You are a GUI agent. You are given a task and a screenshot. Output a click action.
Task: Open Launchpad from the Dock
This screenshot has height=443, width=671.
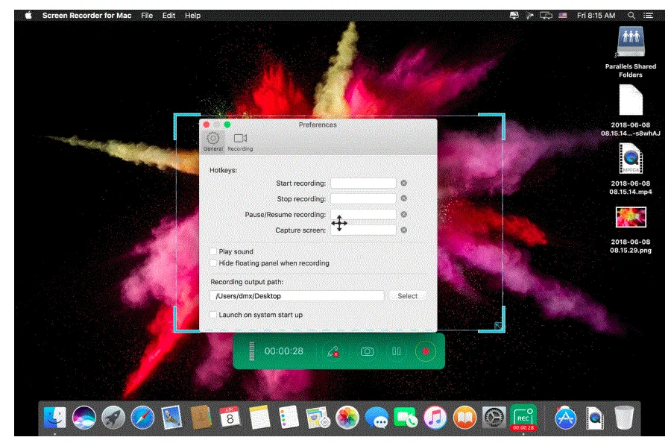[113, 418]
